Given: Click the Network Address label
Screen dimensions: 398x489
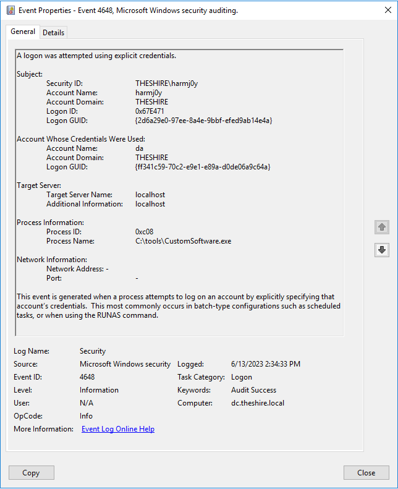Looking at the screenshot, I should (x=75, y=269).
